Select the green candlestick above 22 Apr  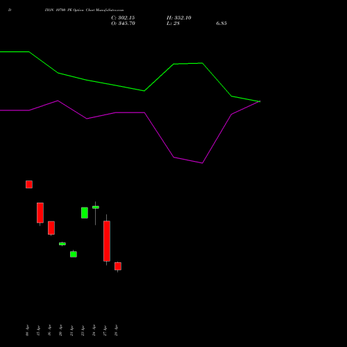[85, 213]
